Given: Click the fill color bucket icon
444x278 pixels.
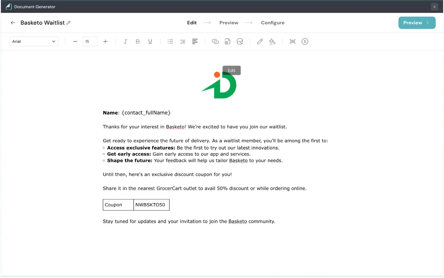Looking at the screenshot, I should (x=272, y=42).
